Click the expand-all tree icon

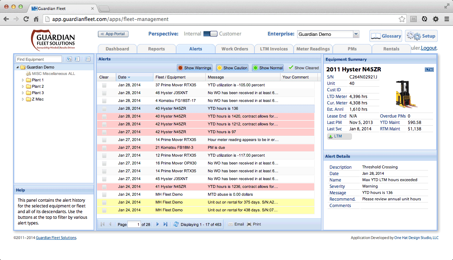[x=69, y=59]
